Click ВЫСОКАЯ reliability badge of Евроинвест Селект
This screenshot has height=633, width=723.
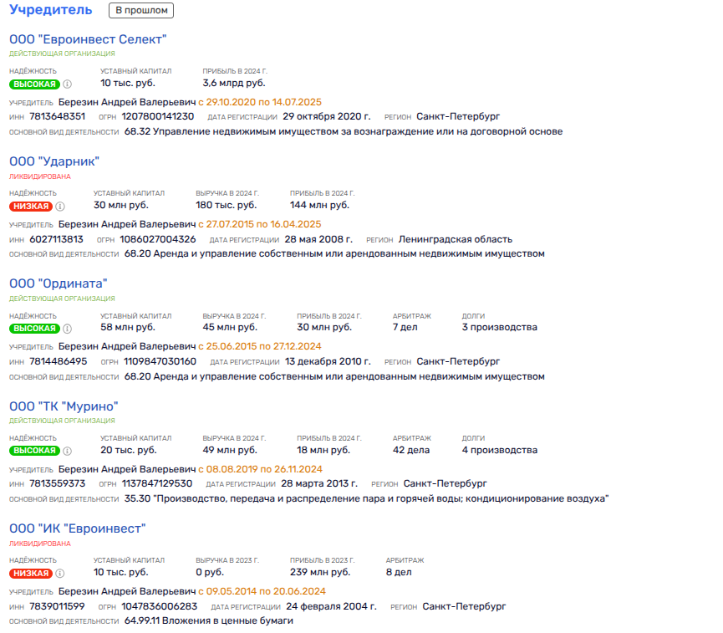34,84
